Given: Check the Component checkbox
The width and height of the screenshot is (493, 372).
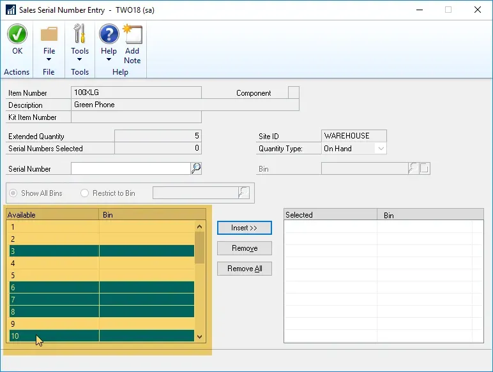Looking at the screenshot, I should pos(294,93).
